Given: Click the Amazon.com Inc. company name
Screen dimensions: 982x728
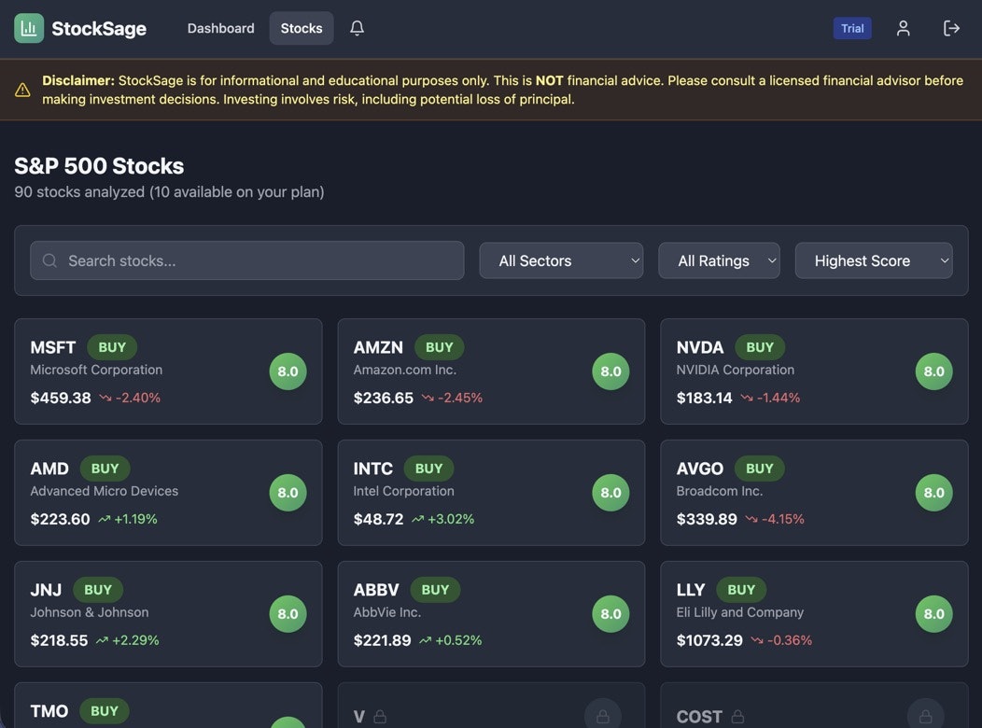Looking at the screenshot, I should point(404,370).
